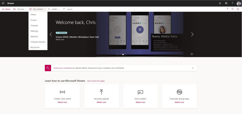Click the help question mark icon
This screenshot has height=114, width=242.
point(232,3)
